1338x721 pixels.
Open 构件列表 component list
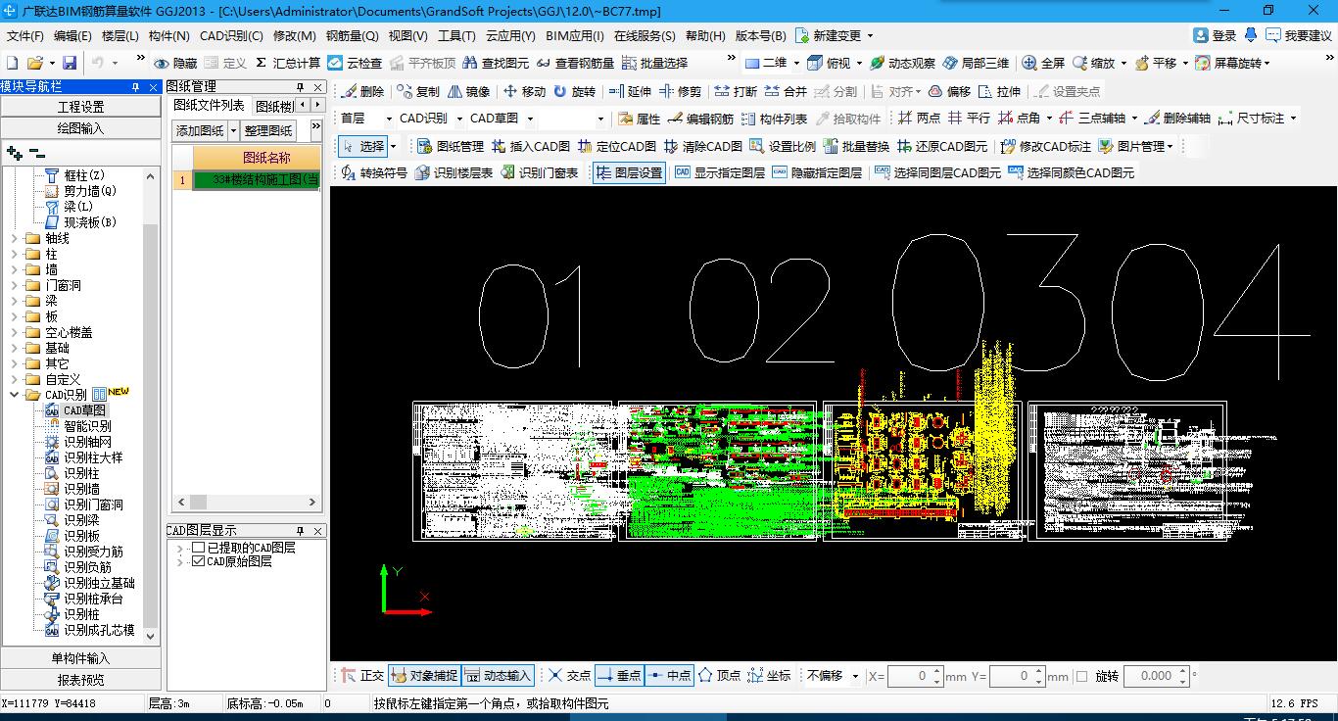(x=774, y=119)
